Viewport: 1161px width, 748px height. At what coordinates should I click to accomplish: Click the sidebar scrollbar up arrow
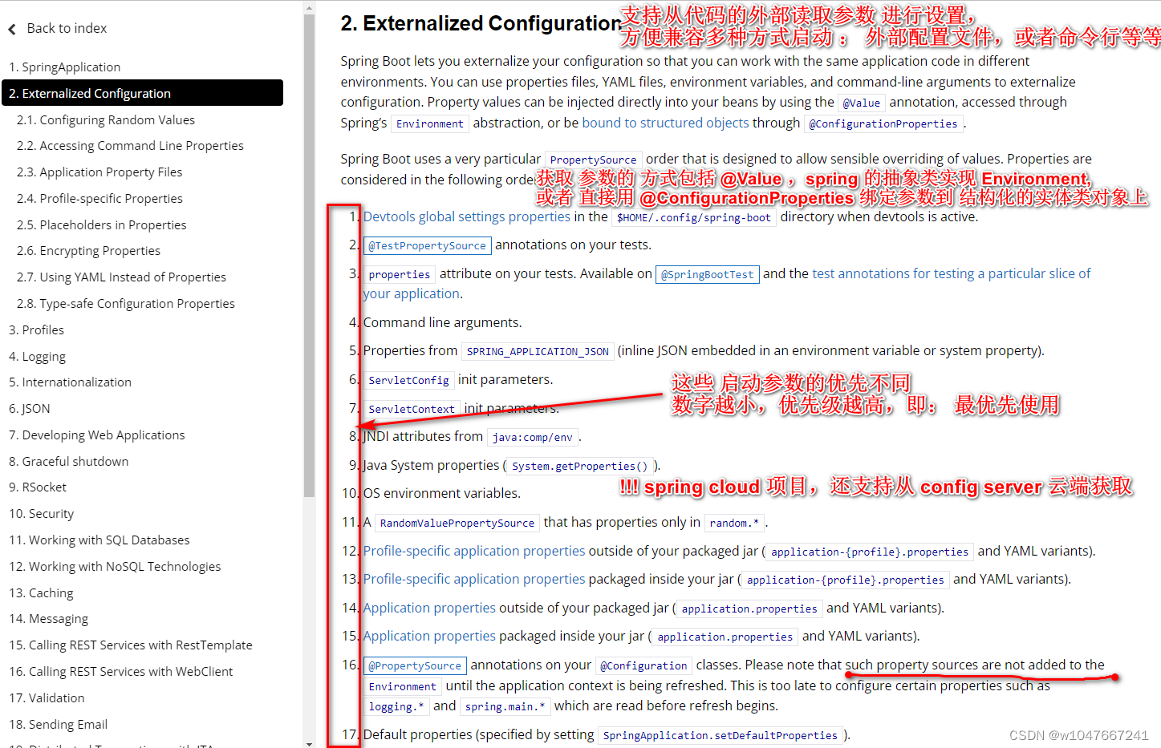(310, 8)
